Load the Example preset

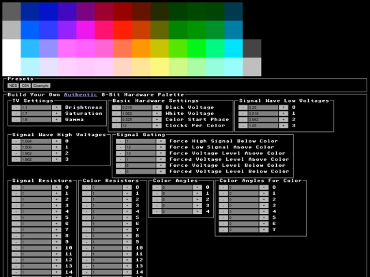(41, 85)
